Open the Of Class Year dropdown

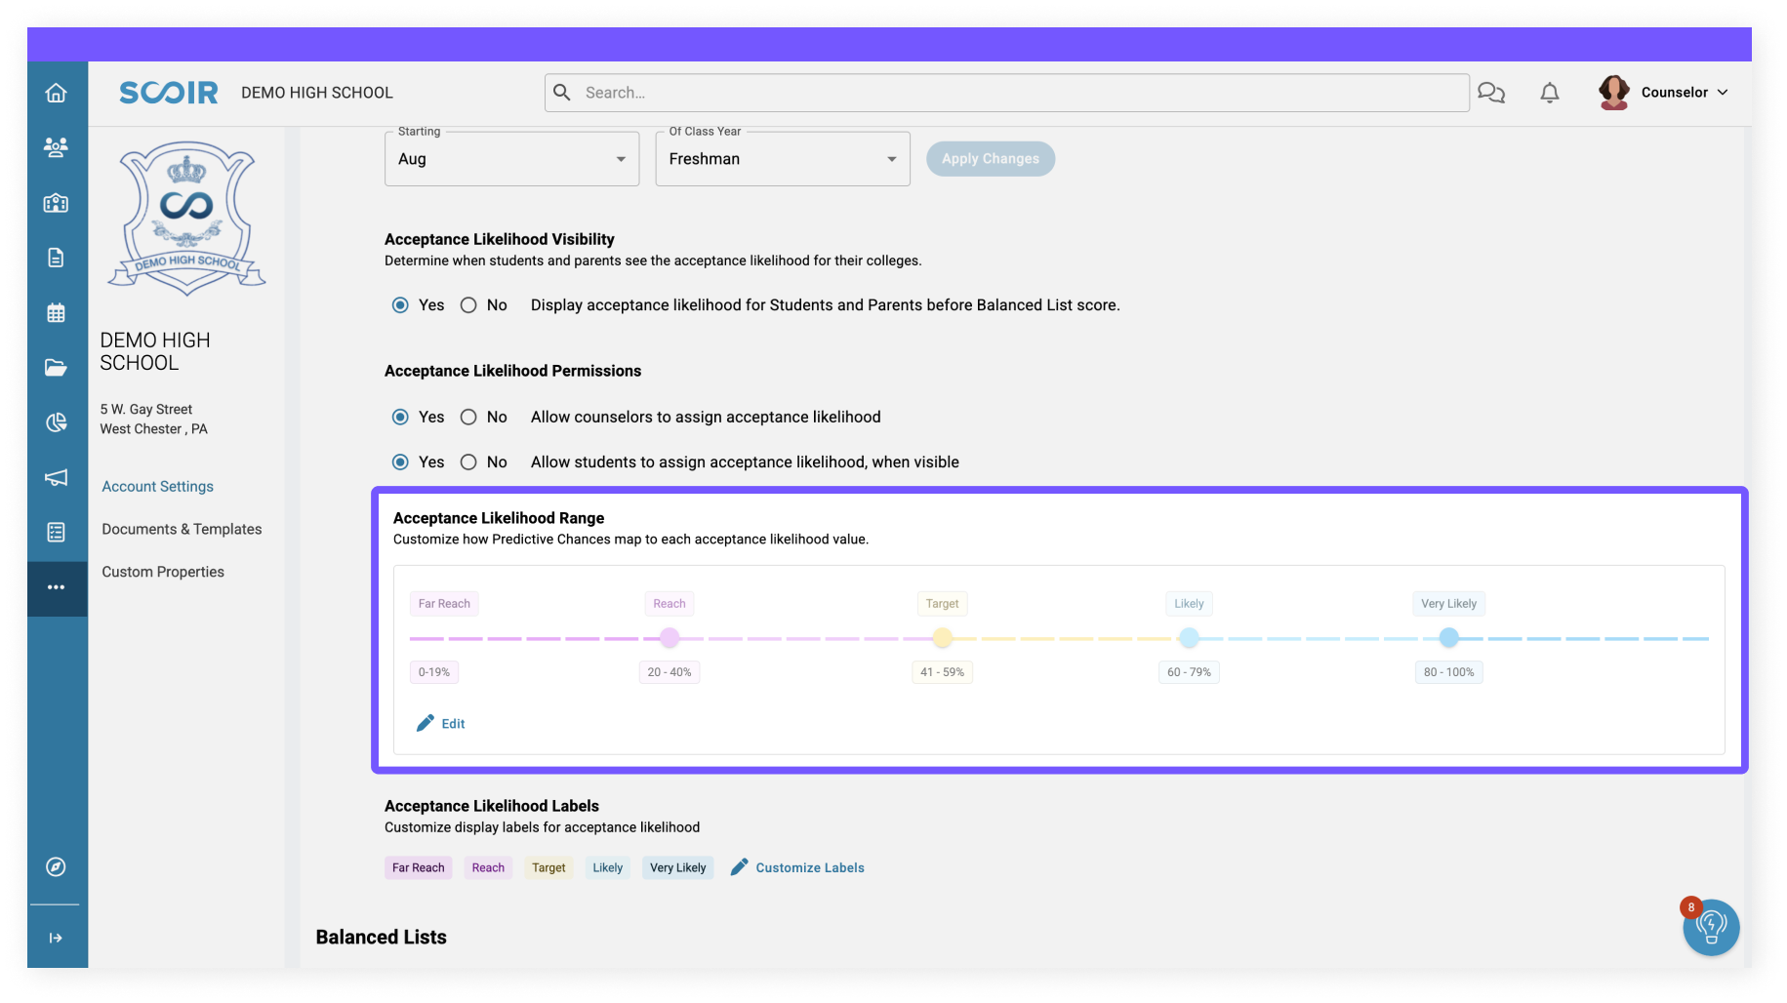pyautogui.click(x=783, y=159)
